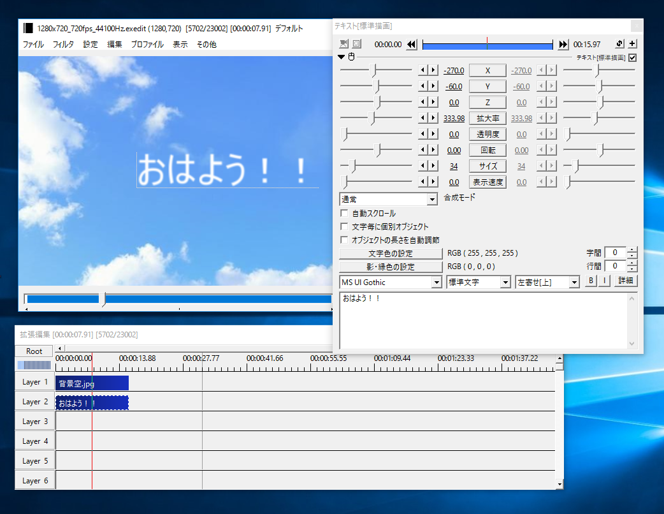Click the 表示速度 button

(487, 182)
